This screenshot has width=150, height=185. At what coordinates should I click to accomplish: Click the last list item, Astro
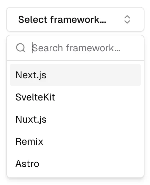(75, 164)
